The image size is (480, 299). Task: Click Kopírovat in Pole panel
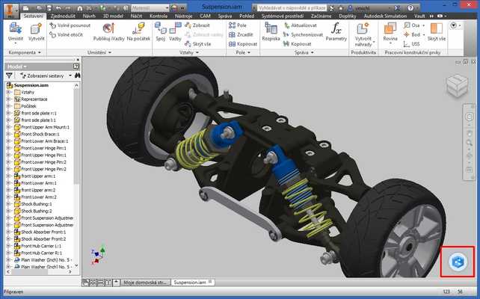pos(243,44)
